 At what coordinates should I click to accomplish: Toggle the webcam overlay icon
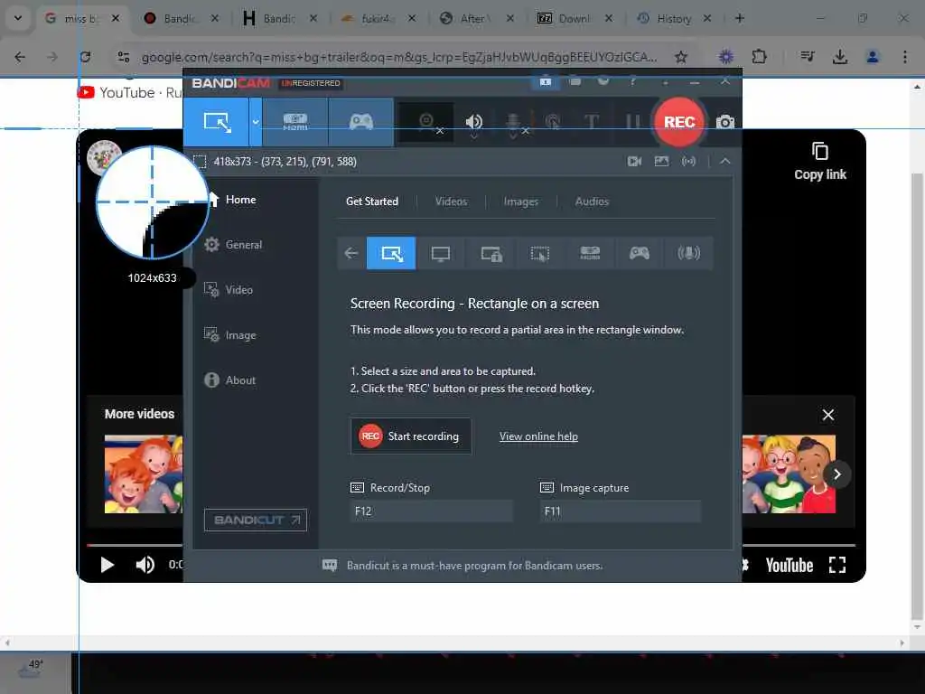(427, 122)
